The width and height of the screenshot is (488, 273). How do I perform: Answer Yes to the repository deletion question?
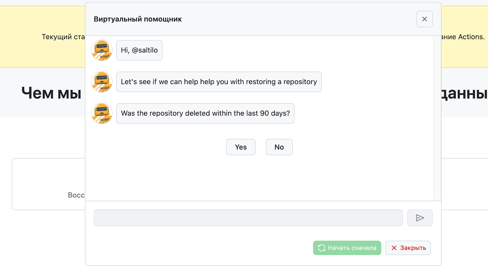point(241,147)
